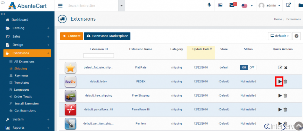Click the Parcelforce 48 name cell

[x=141, y=110]
